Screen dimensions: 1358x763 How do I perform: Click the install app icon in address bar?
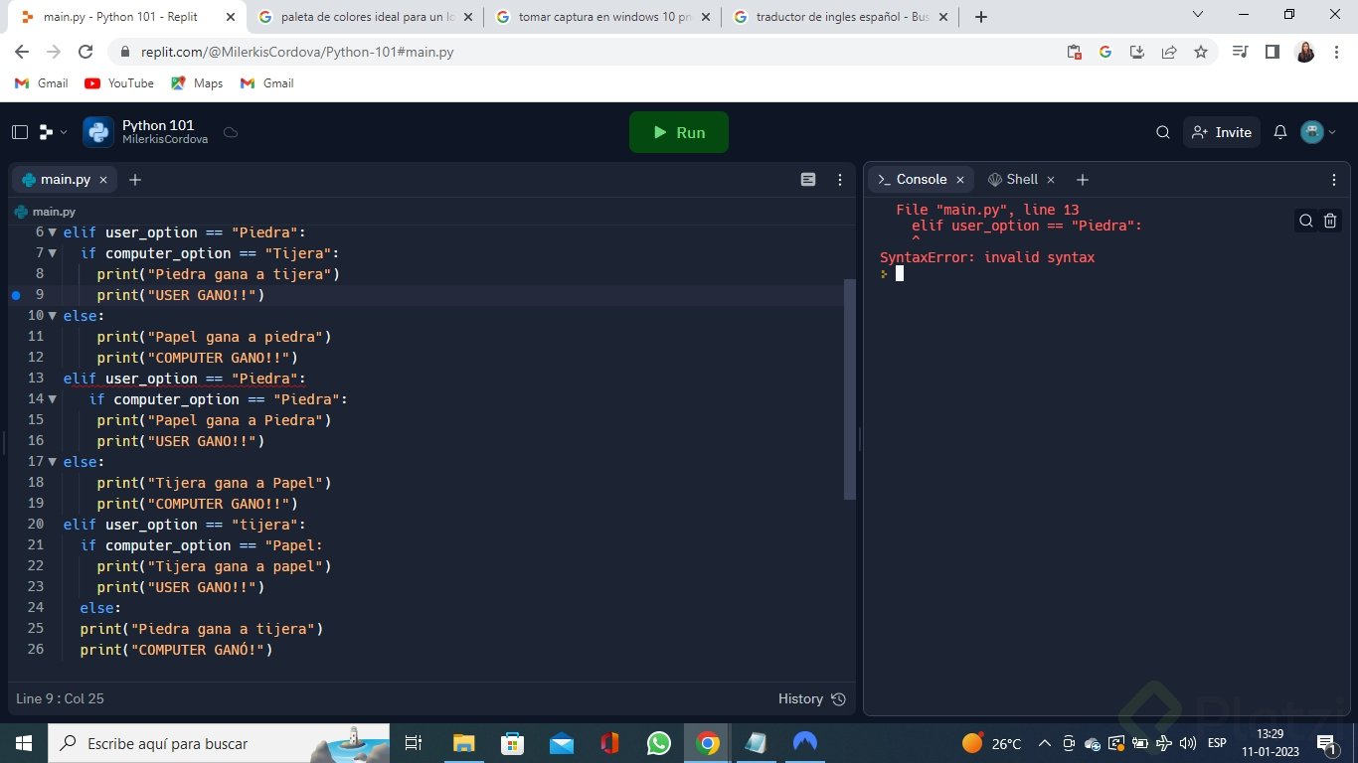point(1137,52)
